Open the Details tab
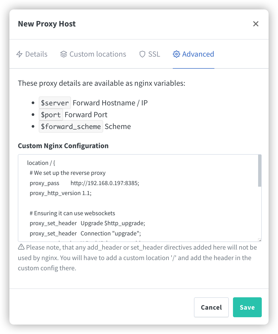278x334 pixels. coord(32,54)
